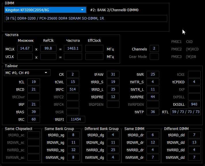Click the MCLK frequency value 1463.1
The image size is (205, 166).
point(73,48)
